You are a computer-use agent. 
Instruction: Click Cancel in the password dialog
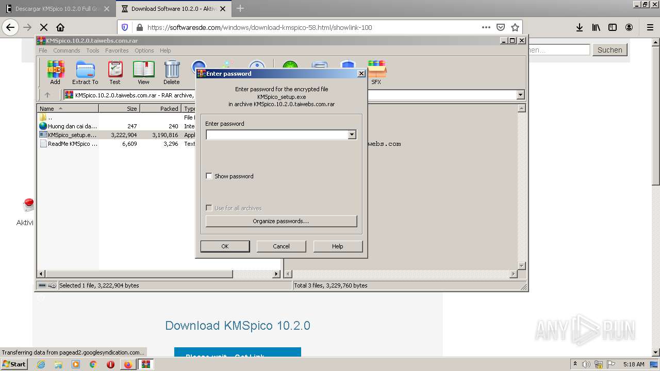pos(281,246)
